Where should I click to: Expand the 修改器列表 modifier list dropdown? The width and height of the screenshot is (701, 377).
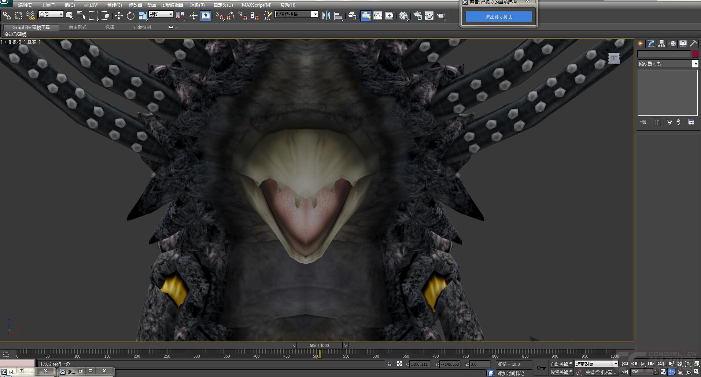(668, 64)
